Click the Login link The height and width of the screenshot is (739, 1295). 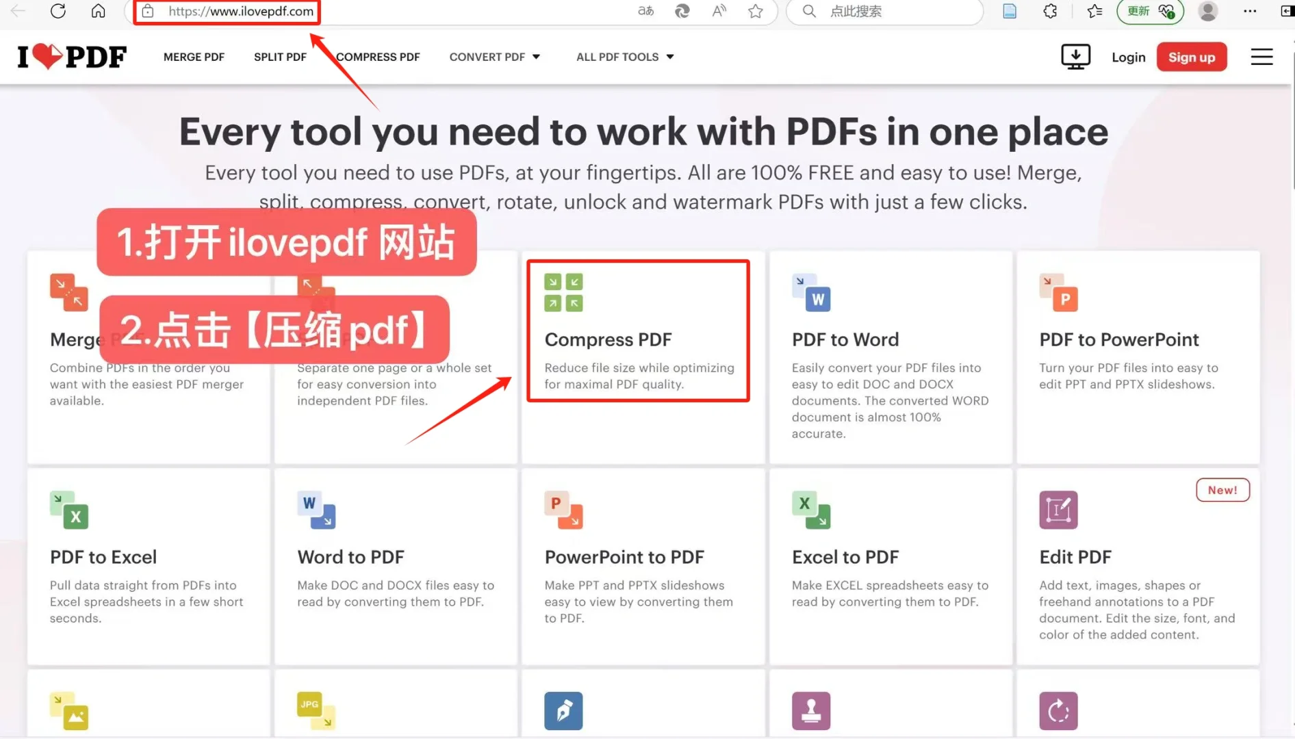tap(1128, 57)
